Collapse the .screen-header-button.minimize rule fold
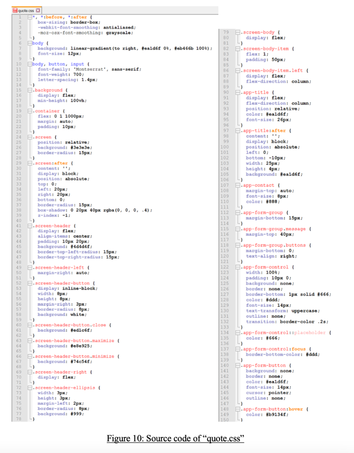 coord(30,356)
